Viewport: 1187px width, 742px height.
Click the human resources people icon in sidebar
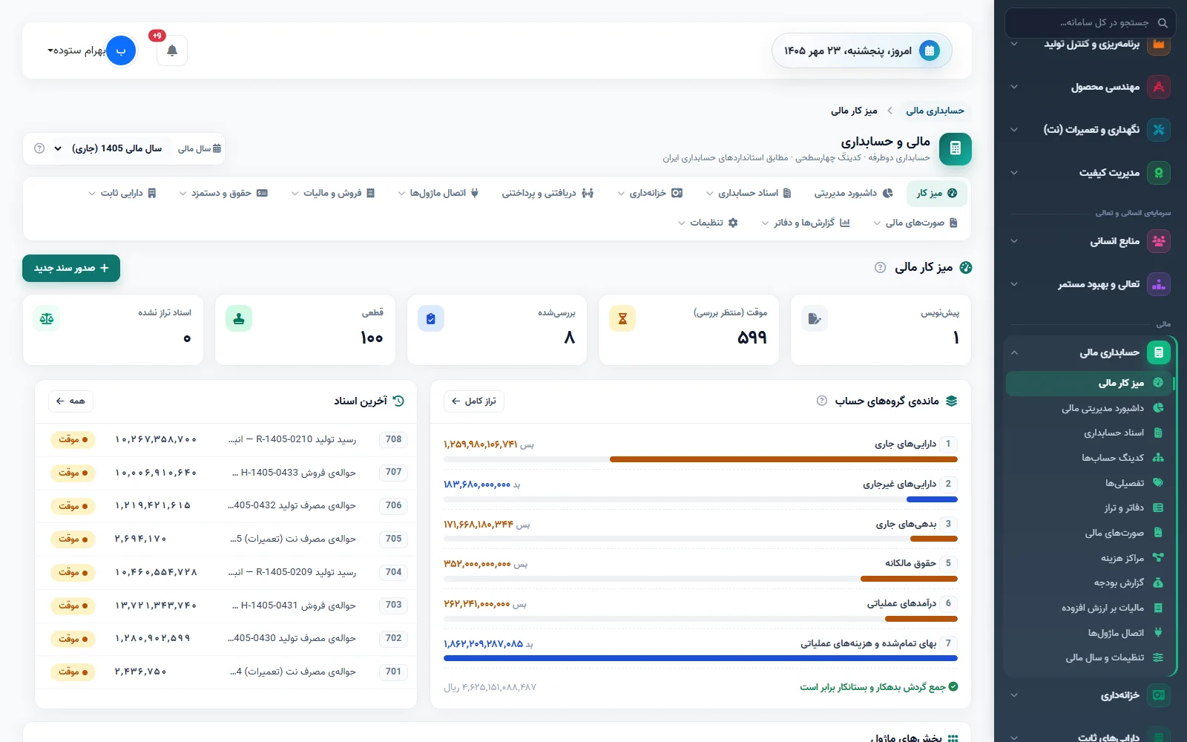[x=1158, y=241]
